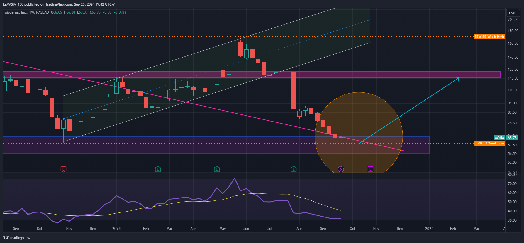Click the 30.00 level on RSI axis
Screen dimensions: 524x243
[x=512, y=220]
